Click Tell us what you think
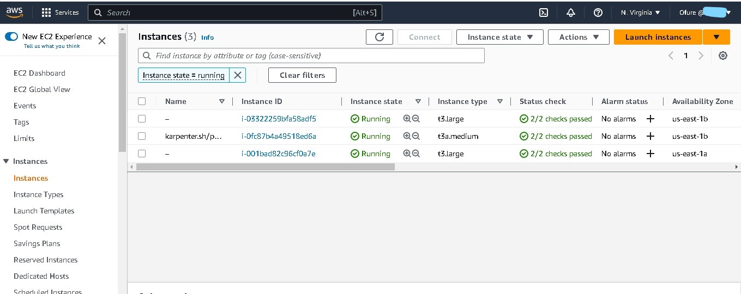Viewport: 741px width, 294px height. 52,46
